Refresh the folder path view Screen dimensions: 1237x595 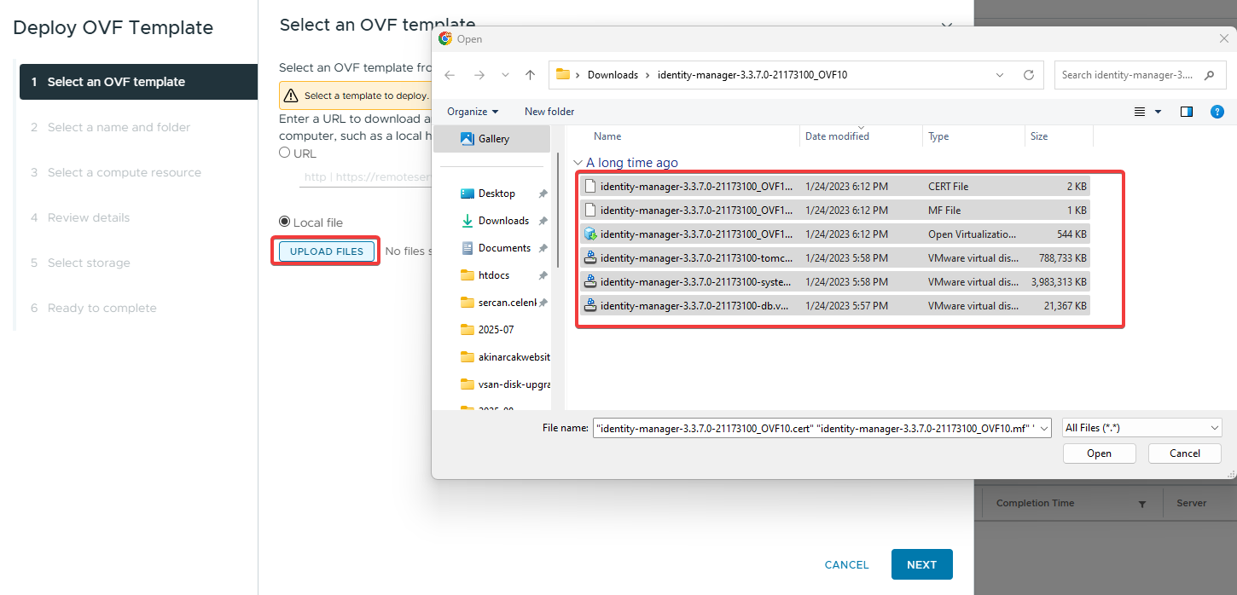pyautogui.click(x=1029, y=75)
